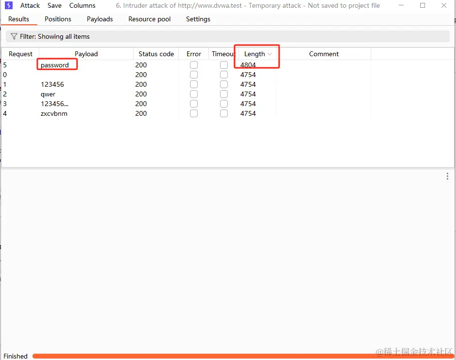Open the filter funnel icon
This screenshot has width=456, height=360.
14,36
